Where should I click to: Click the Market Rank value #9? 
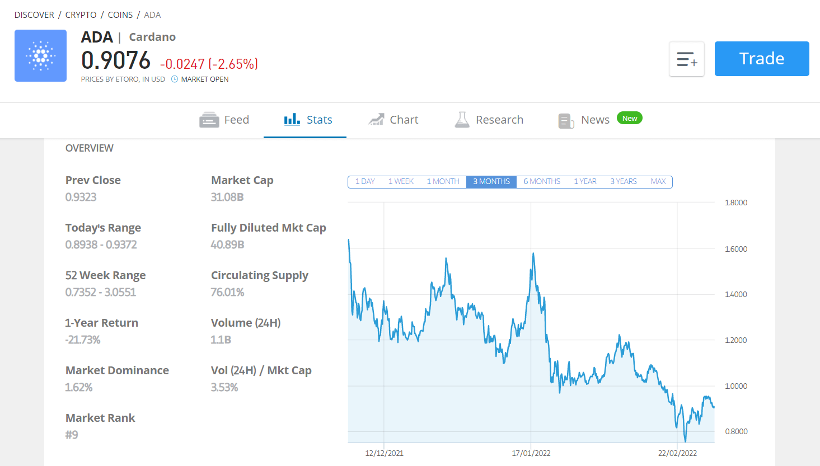[x=72, y=435]
